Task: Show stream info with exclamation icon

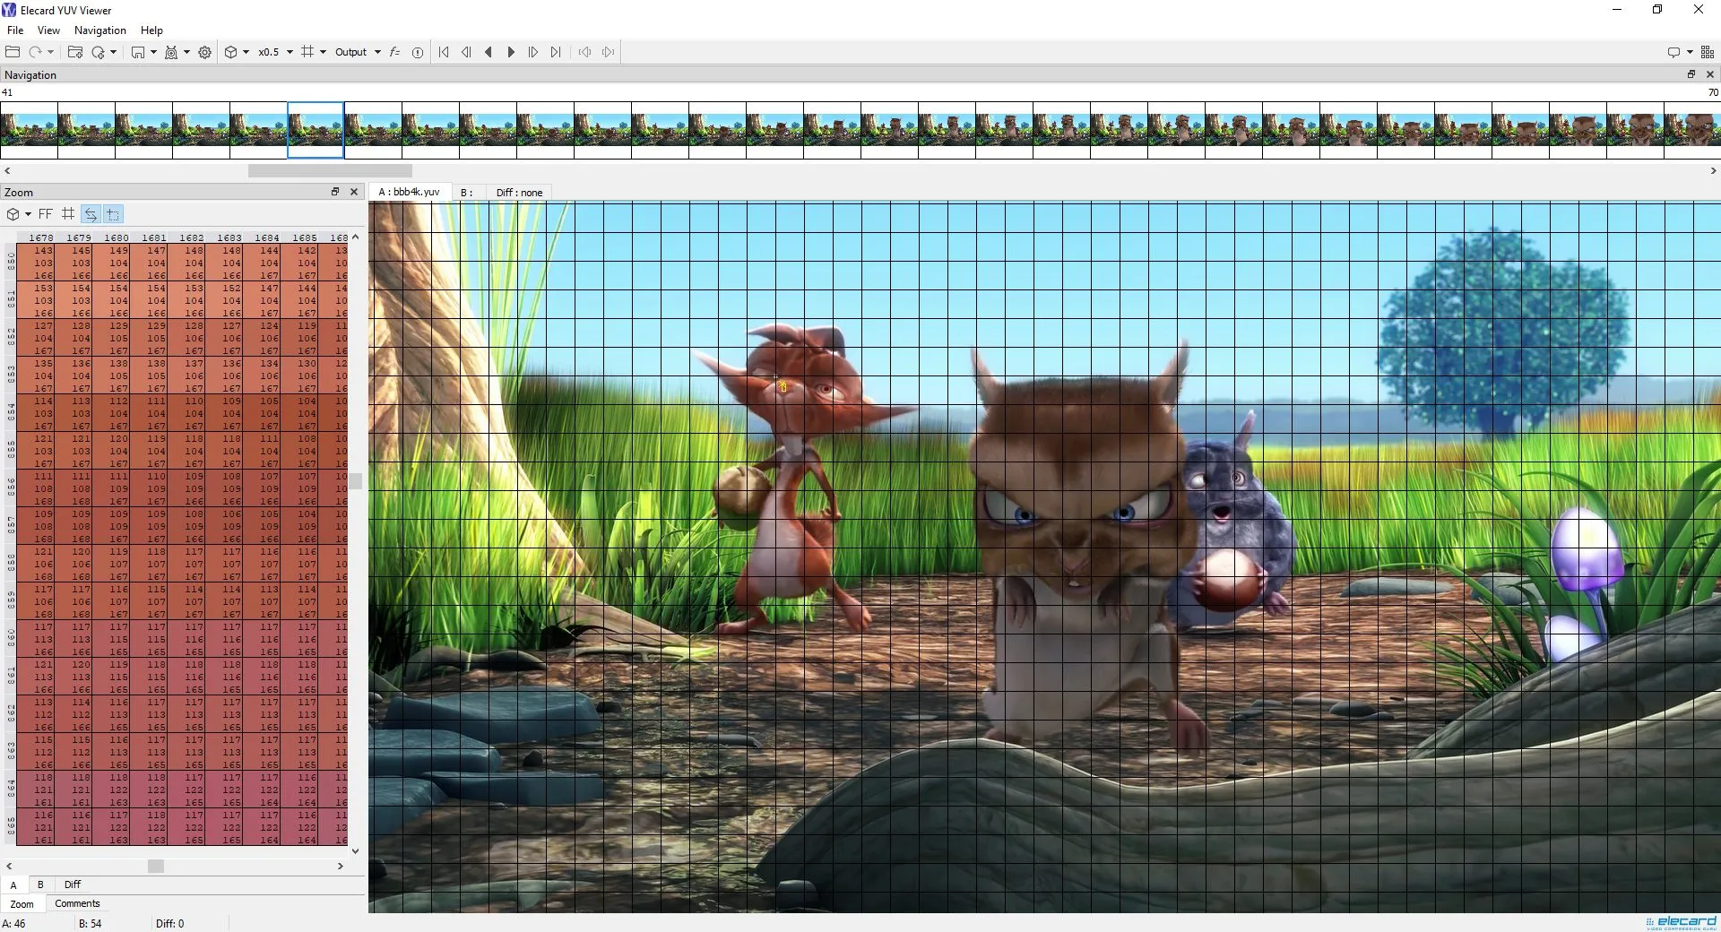Action: [x=418, y=52]
